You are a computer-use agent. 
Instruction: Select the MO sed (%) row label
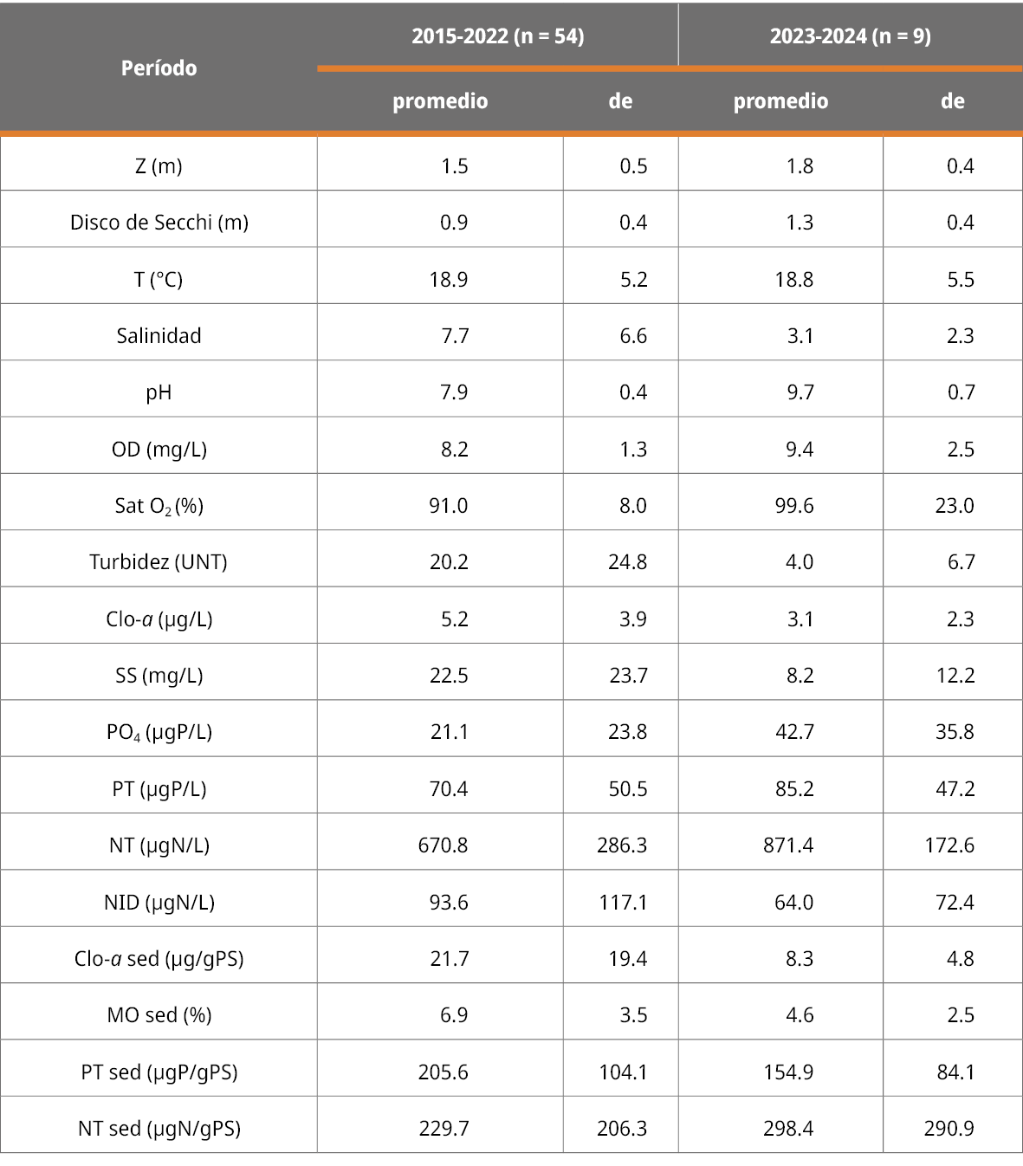click(x=159, y=1015)
